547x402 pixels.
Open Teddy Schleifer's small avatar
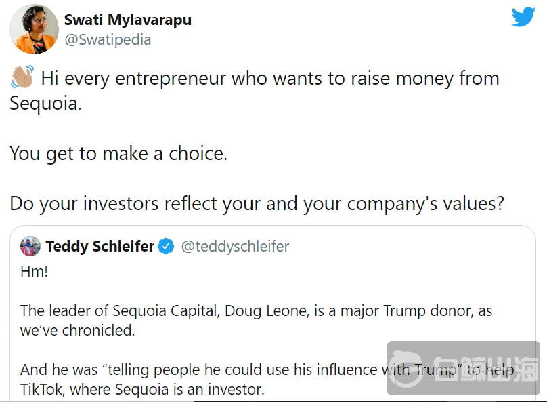[x=30, y=246]
